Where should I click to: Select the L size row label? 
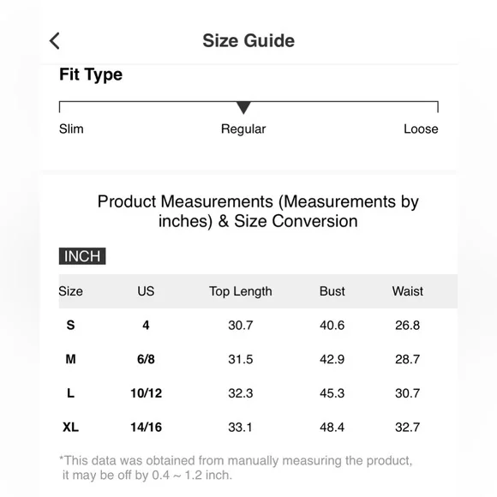pyautogui.click(x=70, y=393)
